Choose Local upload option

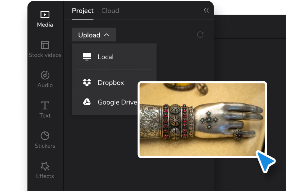[x=114, y=57]
